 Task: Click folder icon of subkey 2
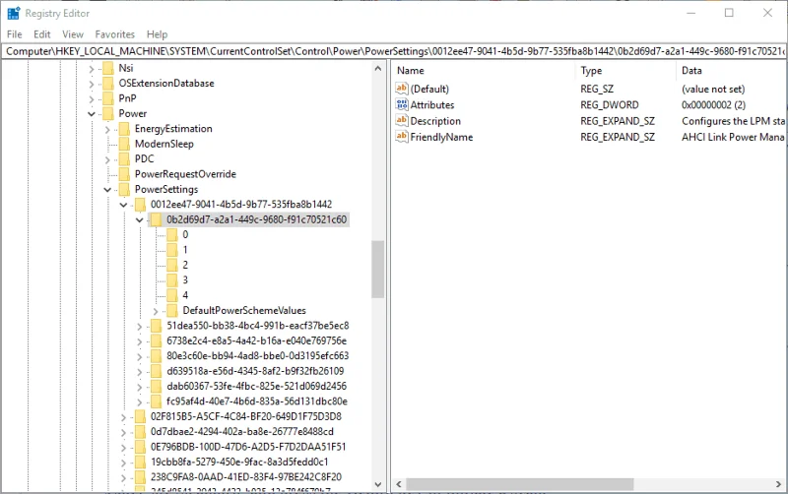click(171, 265)
